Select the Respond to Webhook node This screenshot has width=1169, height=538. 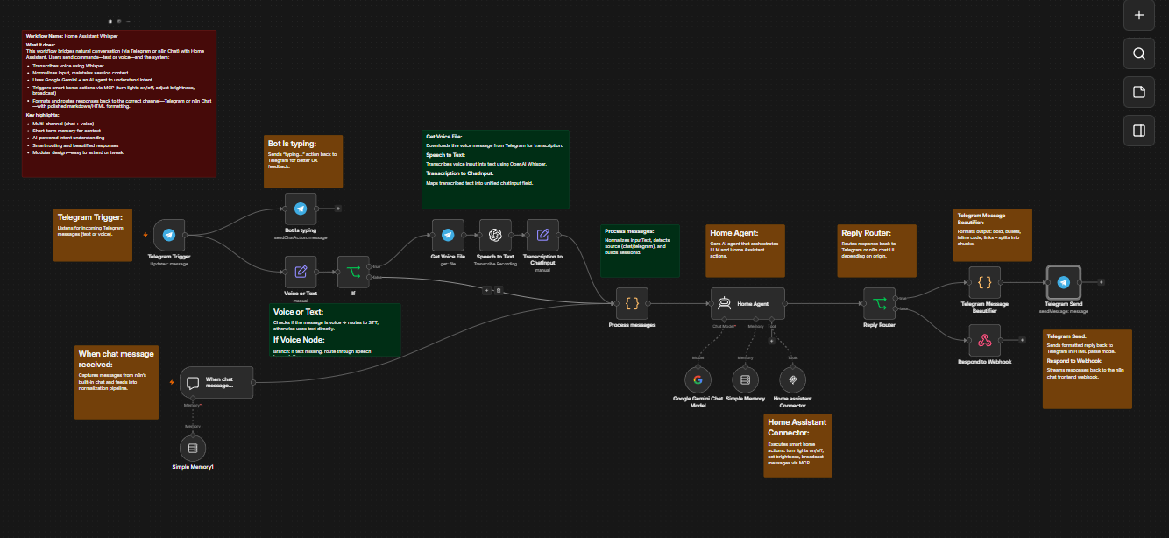(984, 340)
